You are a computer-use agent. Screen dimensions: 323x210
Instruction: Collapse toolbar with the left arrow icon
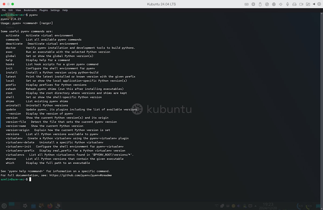(x=314, y=4)
